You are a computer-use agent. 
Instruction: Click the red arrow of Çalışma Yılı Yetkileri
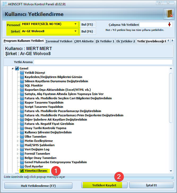(x=169, y=24)
